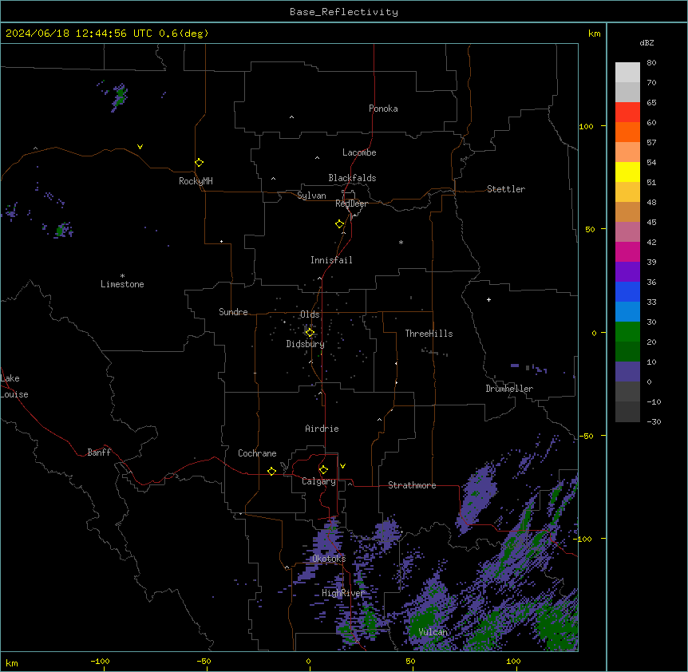Screen dimensions: 688x672
Task: Click the Airdrie label
Action: click(x=322, y=429)
